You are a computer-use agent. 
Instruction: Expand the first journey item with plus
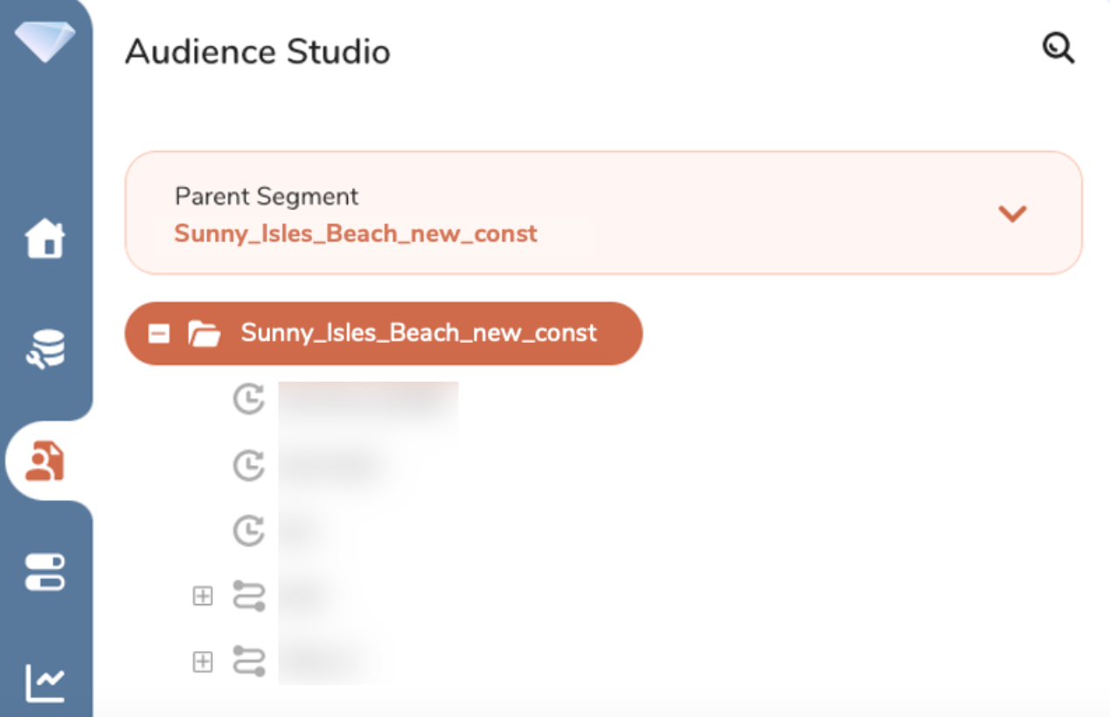click(203, 596)
